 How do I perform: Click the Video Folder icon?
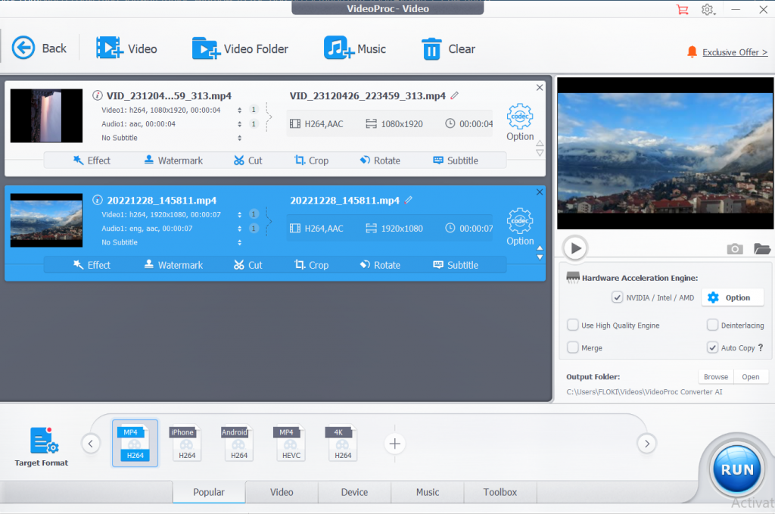(x=205, y=48)
